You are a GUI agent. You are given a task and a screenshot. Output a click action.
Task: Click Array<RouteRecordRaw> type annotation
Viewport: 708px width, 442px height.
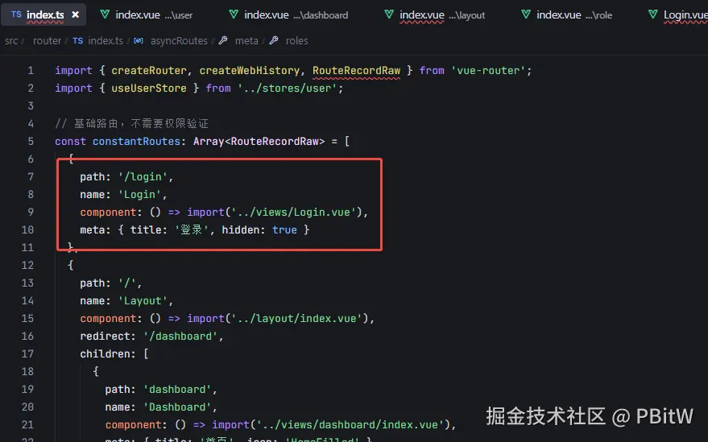tap(259, 142)
